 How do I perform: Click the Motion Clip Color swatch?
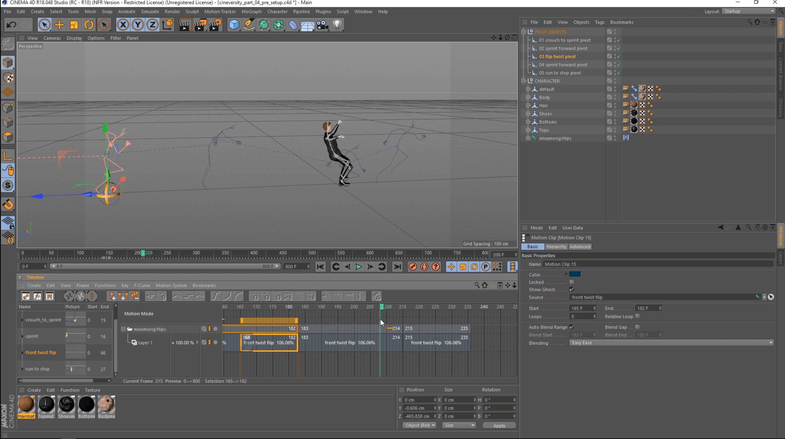pos(575,274)
